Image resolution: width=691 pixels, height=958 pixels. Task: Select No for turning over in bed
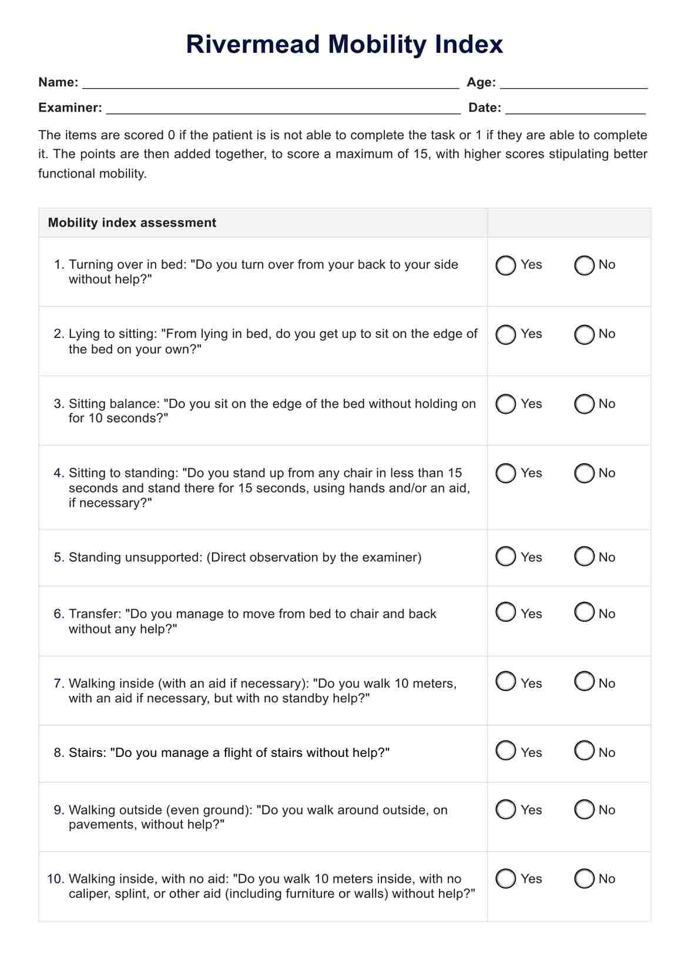(x=584, y=265)
